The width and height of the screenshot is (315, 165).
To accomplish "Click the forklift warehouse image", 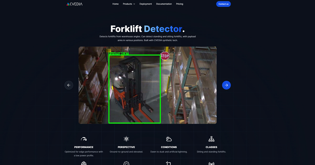I will coord(148,85).
